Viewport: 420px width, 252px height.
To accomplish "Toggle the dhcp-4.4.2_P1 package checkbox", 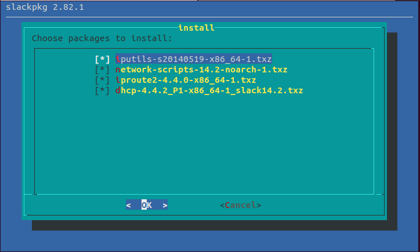I will tap(102, 90).
